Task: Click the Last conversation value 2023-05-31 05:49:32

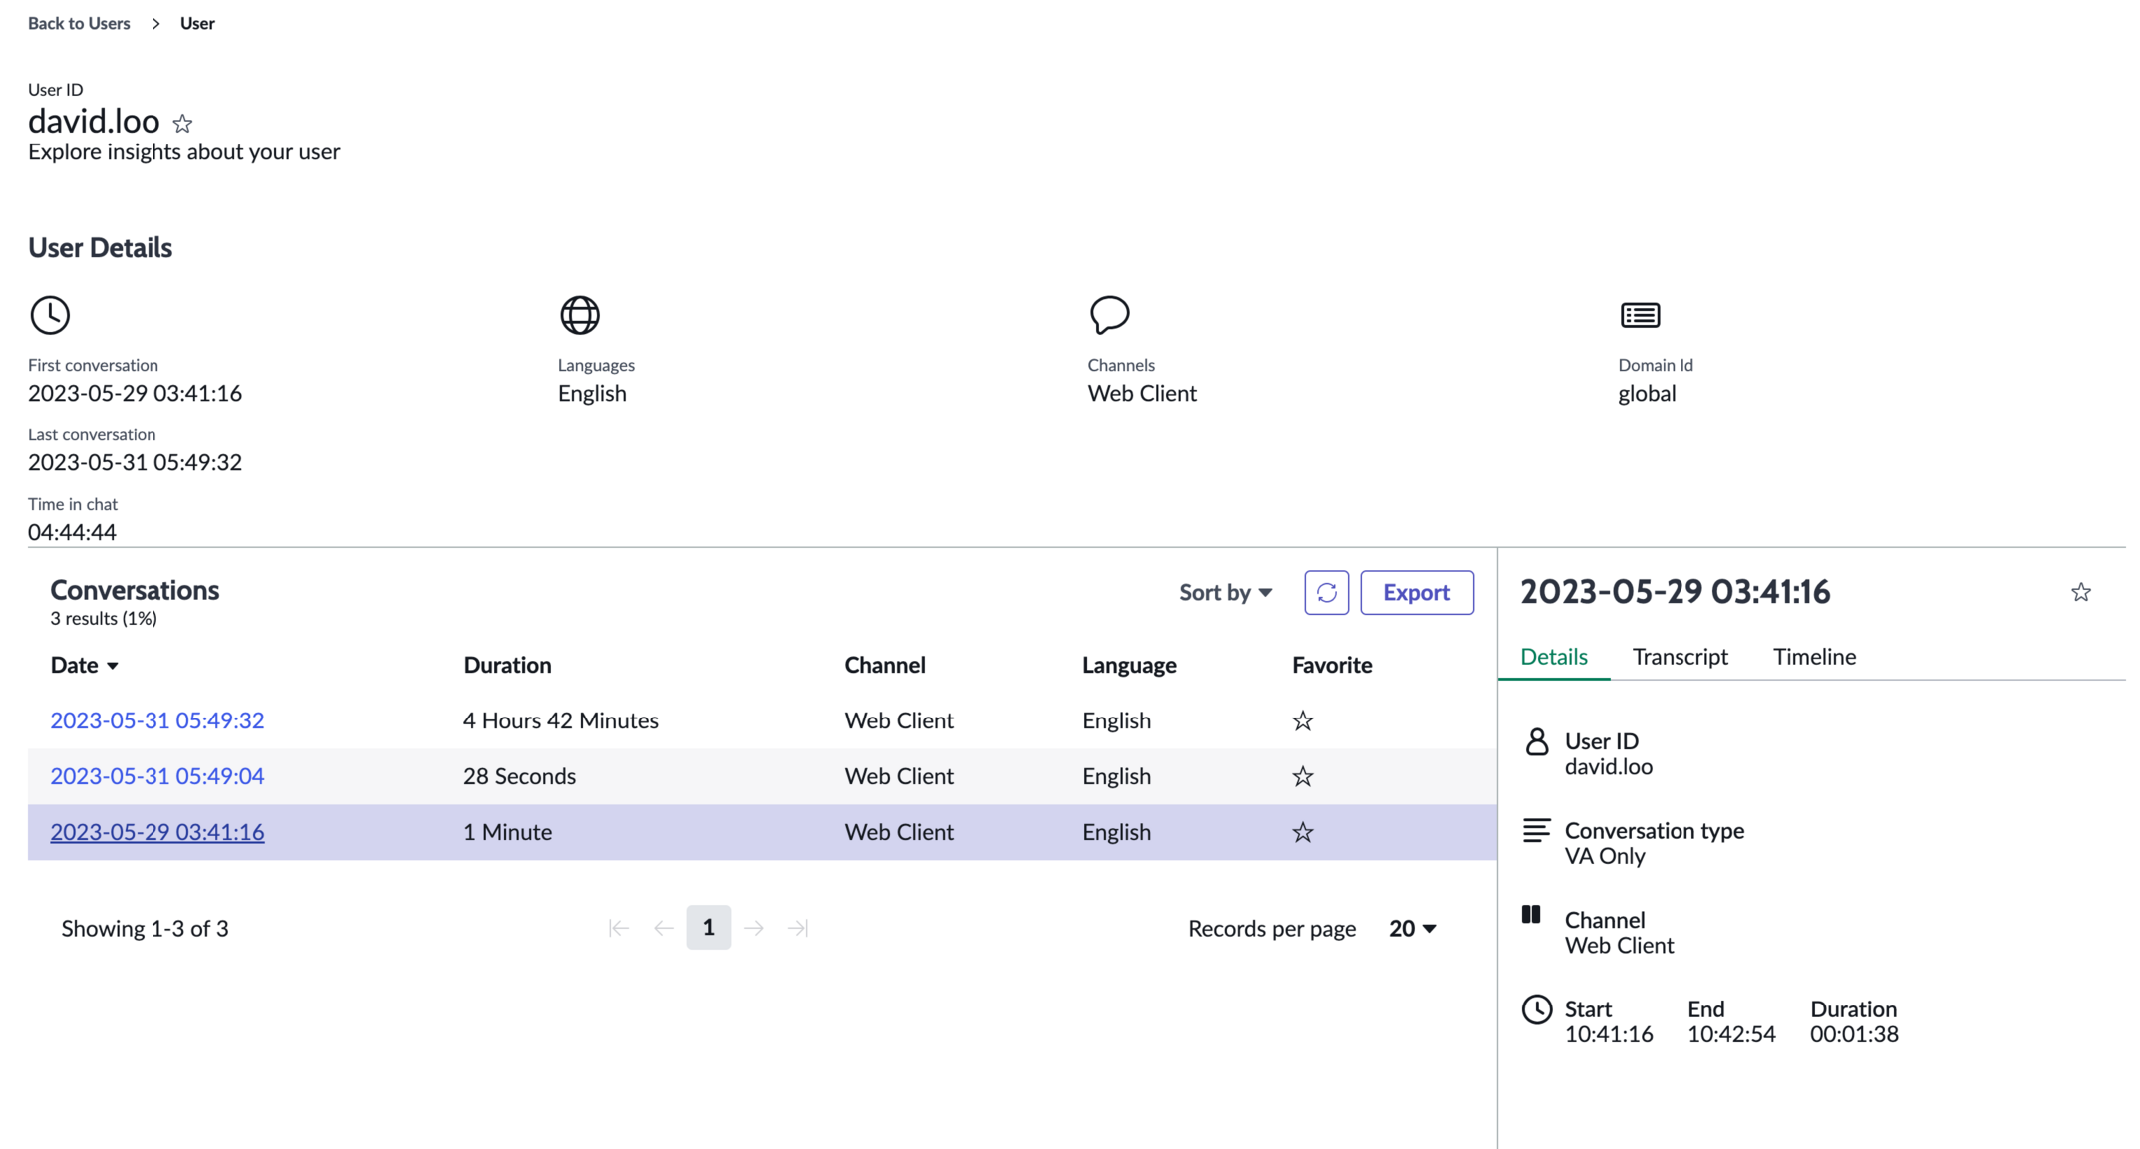Action: 135,462
